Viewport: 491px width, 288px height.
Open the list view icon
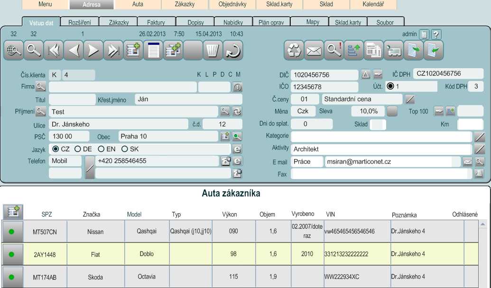point(153,50)
